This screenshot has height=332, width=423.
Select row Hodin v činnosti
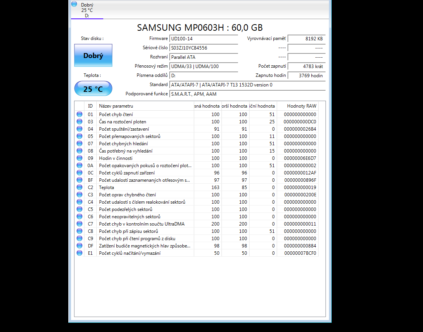197,158
